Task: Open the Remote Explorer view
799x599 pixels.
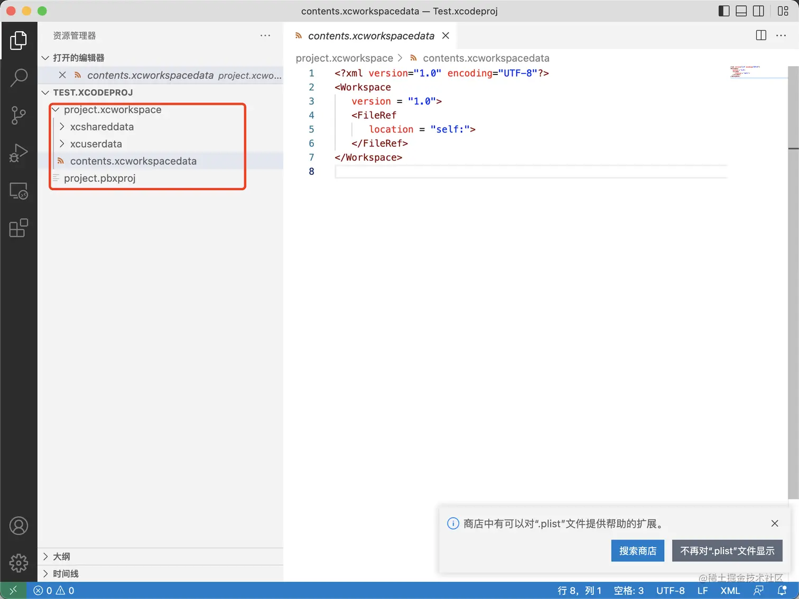Action: tap(18, 191)
